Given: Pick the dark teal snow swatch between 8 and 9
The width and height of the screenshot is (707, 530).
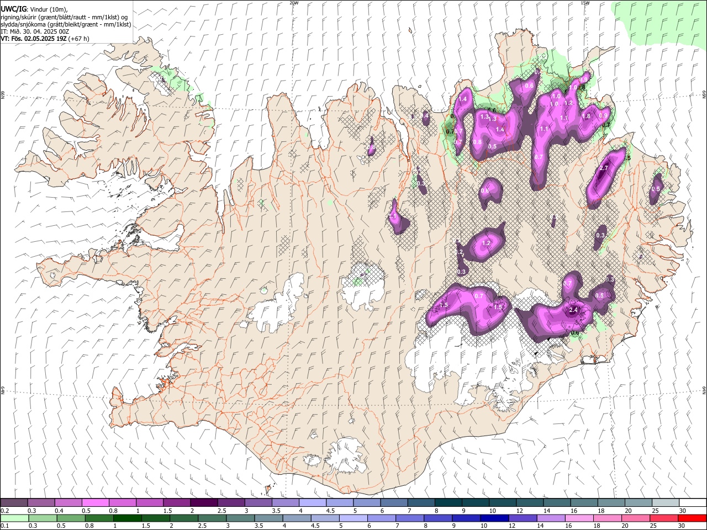Looking at the screenshot, I should point(449,503).
